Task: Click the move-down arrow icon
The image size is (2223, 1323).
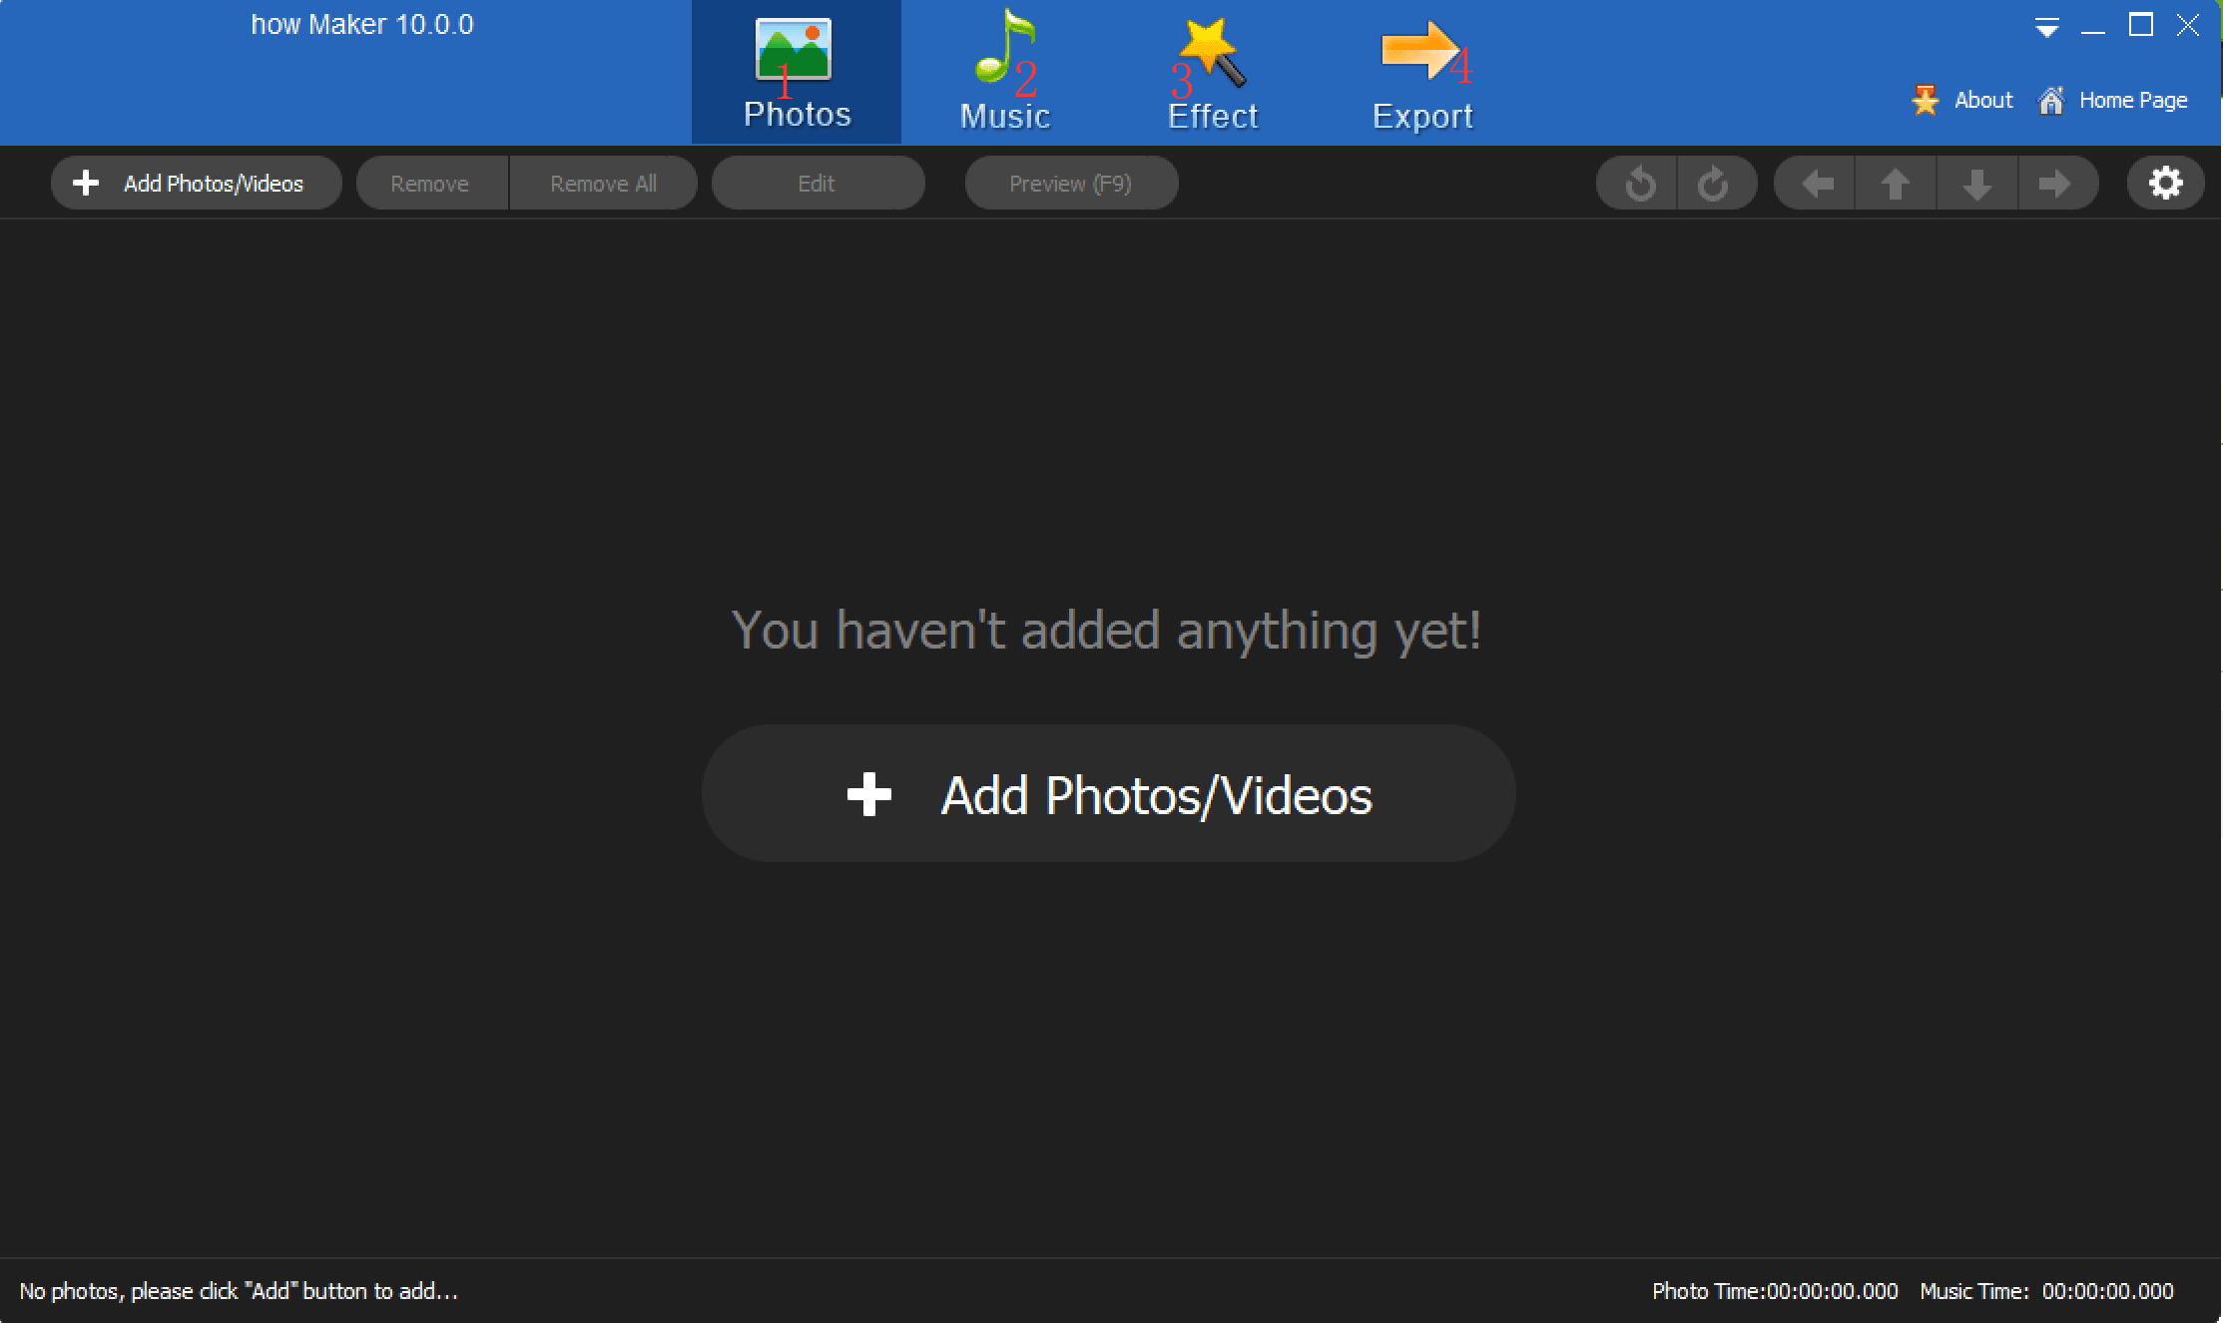Action: click(1974, 183)
